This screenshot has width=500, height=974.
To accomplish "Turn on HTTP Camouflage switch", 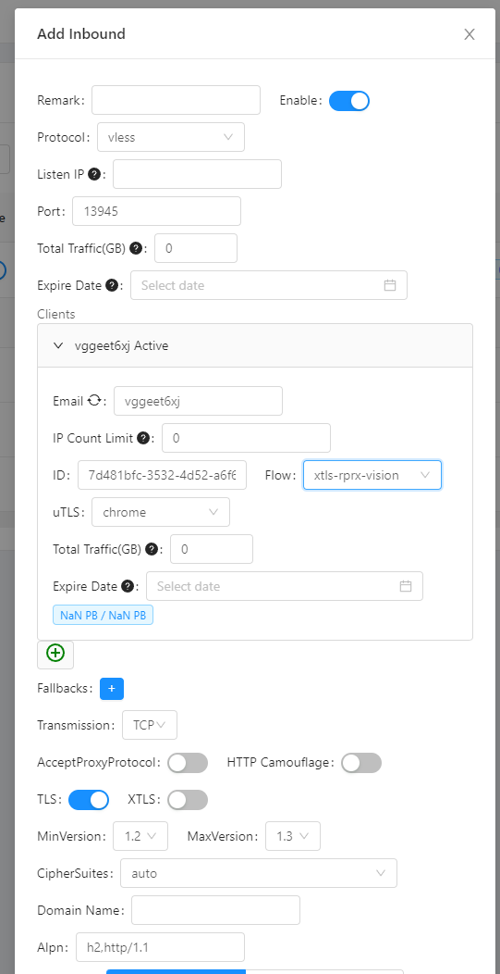I will (361, 763).
